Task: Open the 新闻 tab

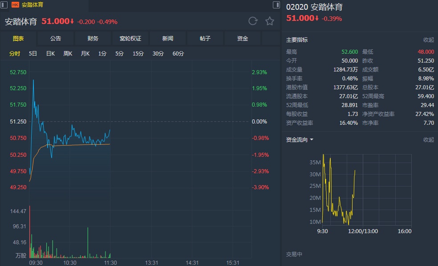Action: pos(168,39)
